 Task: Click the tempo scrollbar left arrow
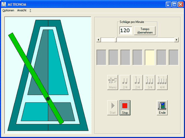point(99,40)
